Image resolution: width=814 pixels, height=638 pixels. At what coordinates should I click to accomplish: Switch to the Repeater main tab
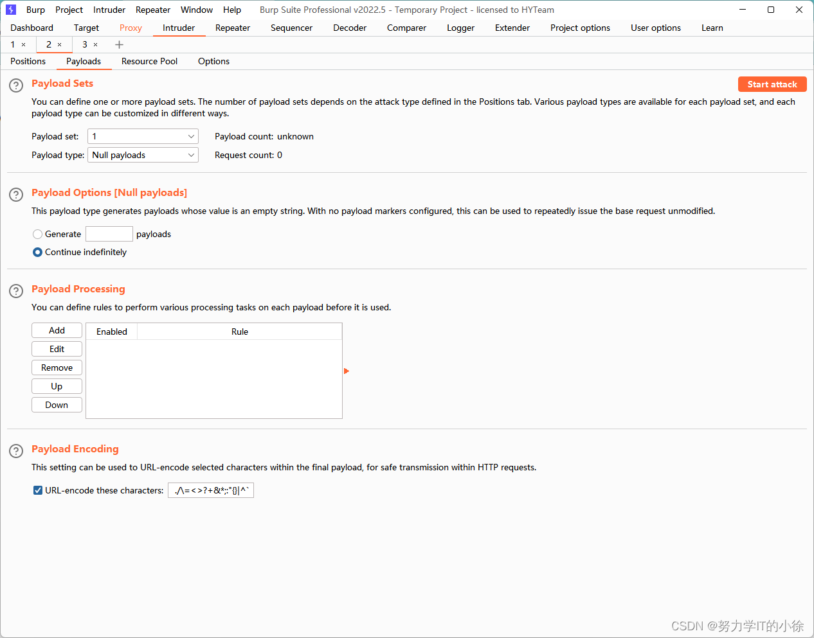click(233, 28)
